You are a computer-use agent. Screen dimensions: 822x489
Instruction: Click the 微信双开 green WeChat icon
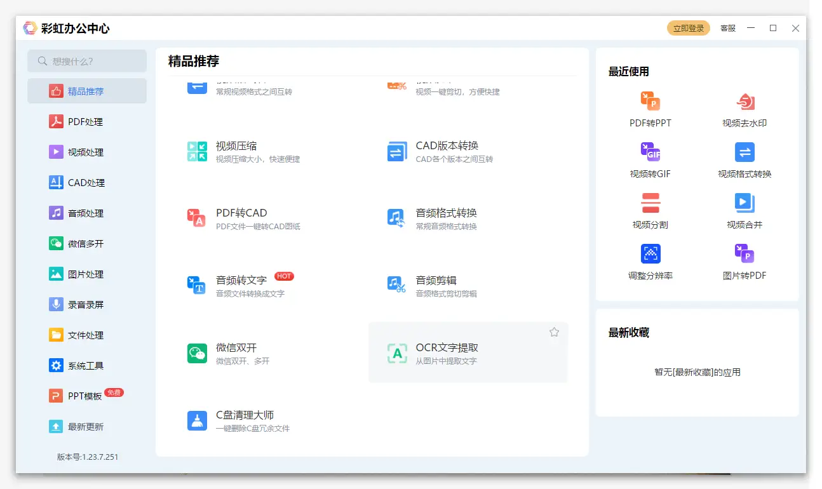tap(197, 353)
